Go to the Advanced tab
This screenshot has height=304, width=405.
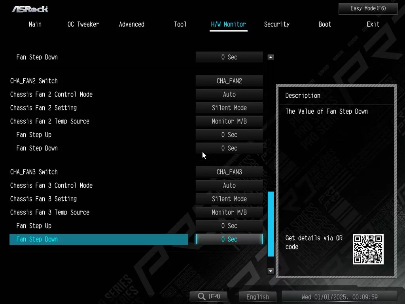click(132, 25)
